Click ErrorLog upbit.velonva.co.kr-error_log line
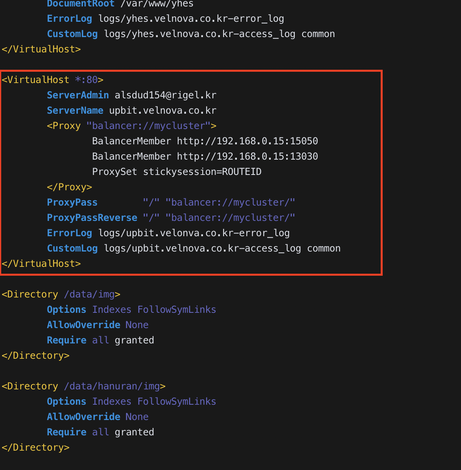This screenshot has width=461, height=470. pos(168,233)
